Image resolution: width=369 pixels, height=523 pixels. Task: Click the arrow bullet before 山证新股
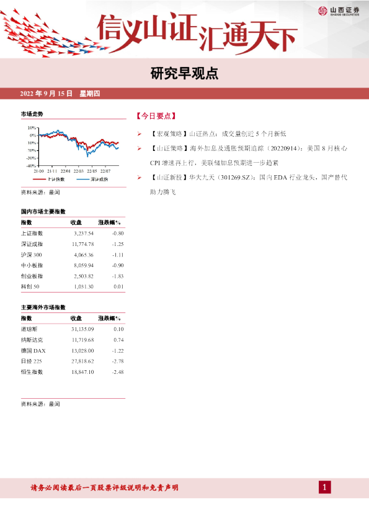[x=140, y=178]
